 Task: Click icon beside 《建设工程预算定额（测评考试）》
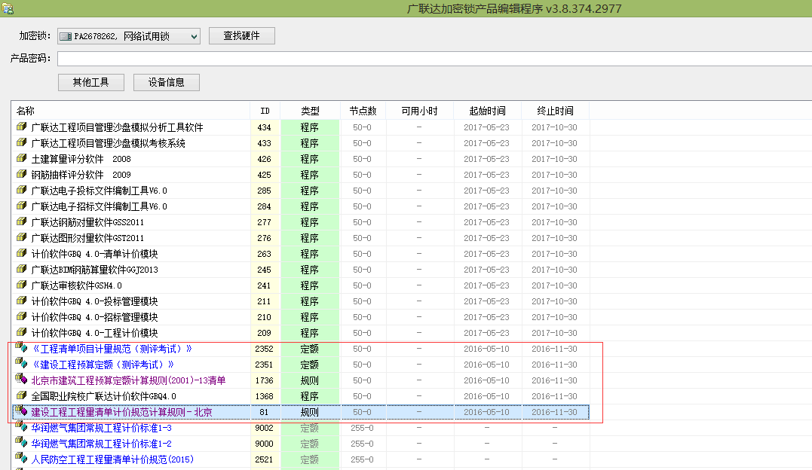tap(21, 363)
